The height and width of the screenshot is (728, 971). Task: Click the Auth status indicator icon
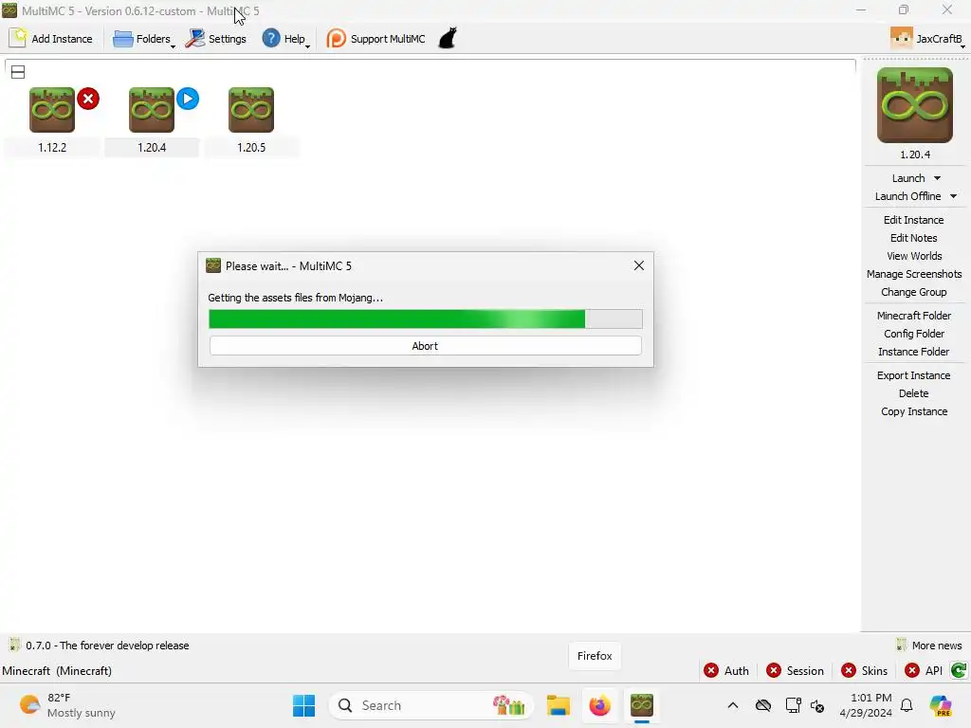pos(711,670)
